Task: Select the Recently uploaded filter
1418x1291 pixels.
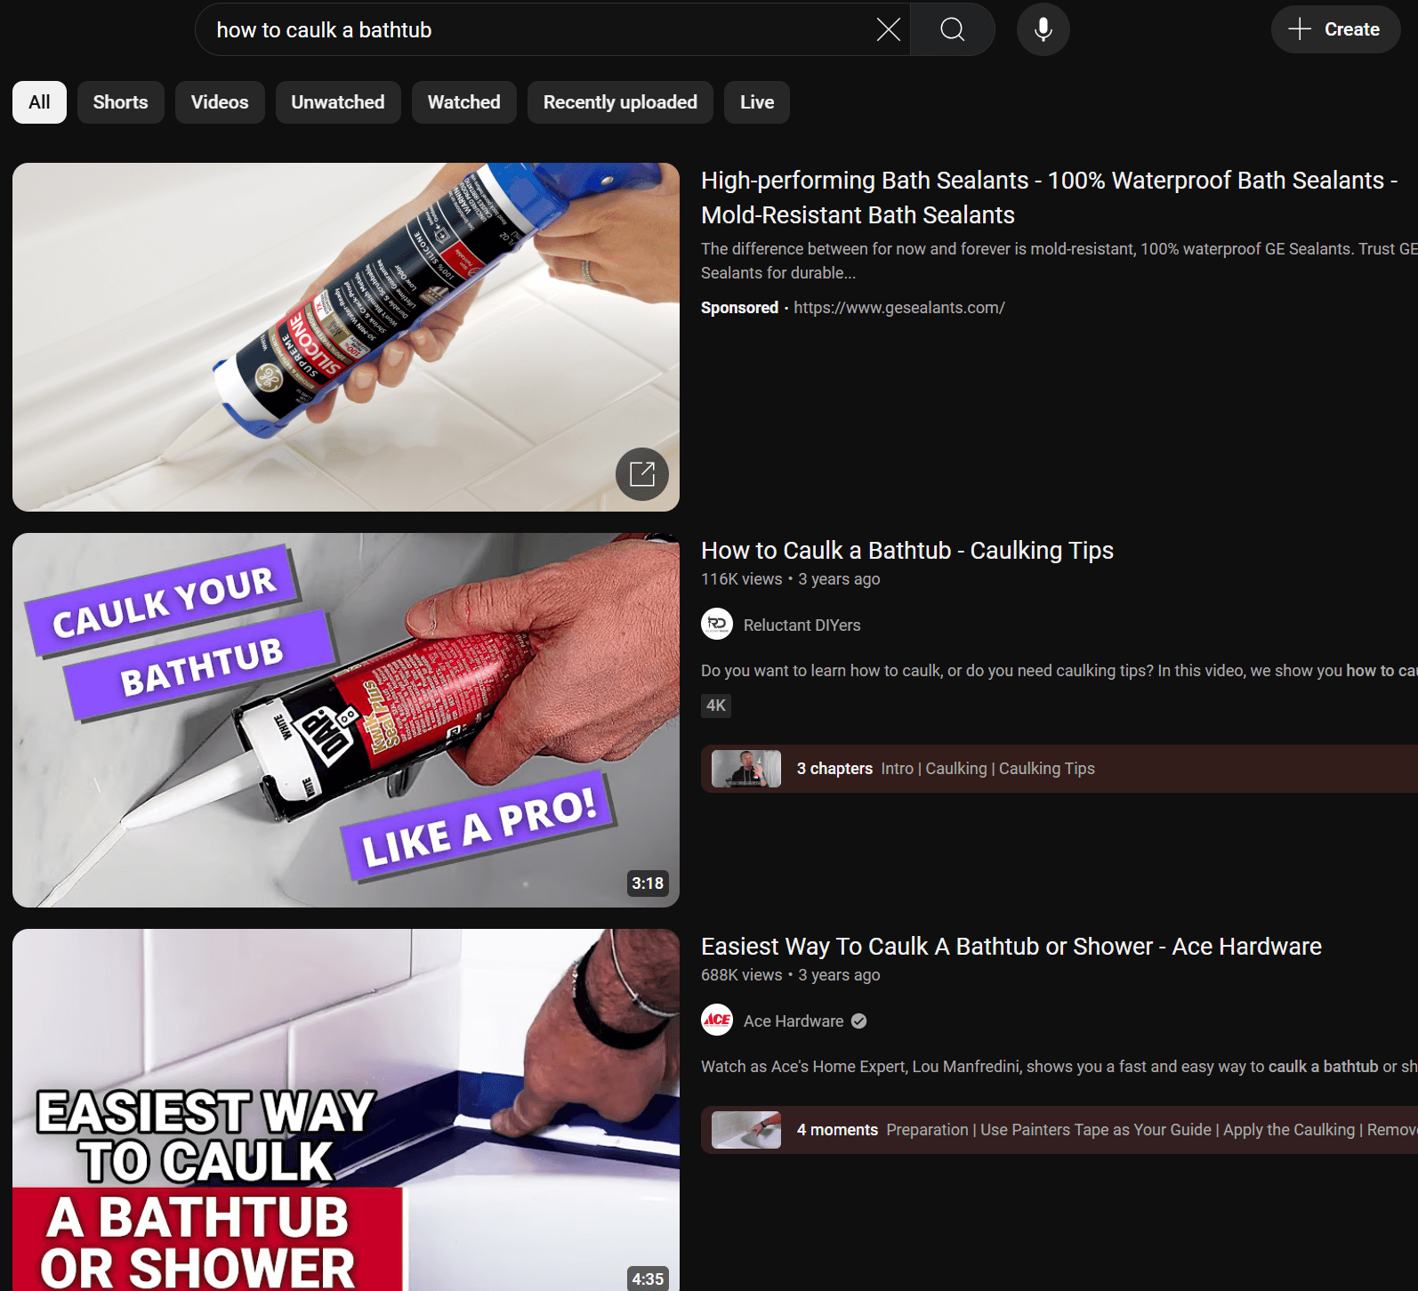Action: coord(620,102)
